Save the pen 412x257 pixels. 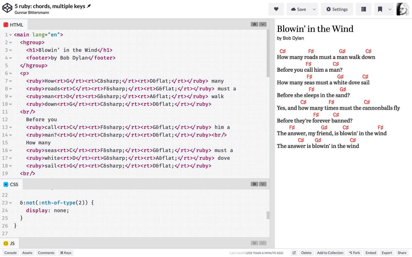click(299, 9)
